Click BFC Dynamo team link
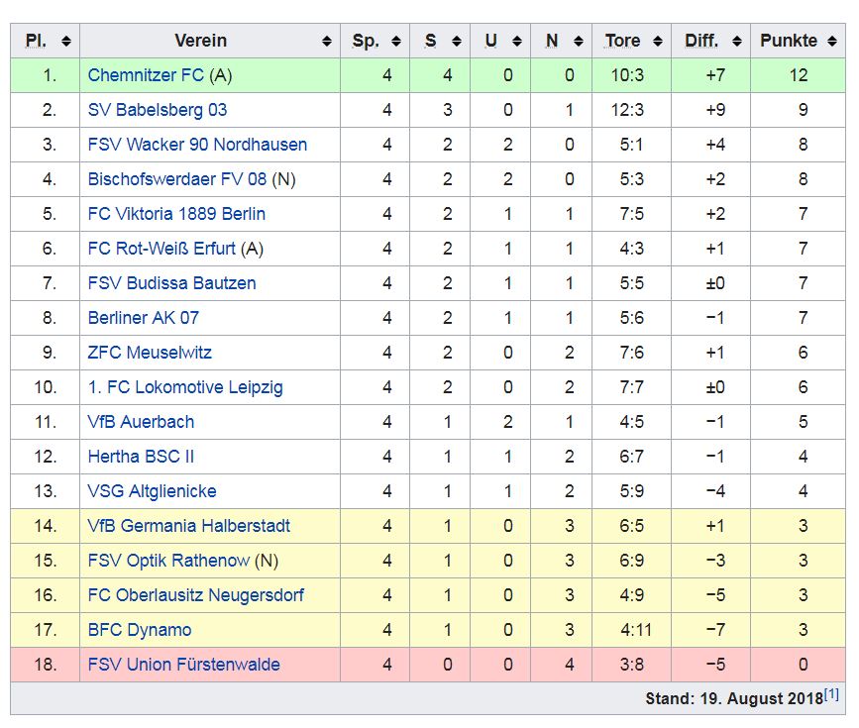The height and width of the screenshot is (728, 859). tap(140, 630)
